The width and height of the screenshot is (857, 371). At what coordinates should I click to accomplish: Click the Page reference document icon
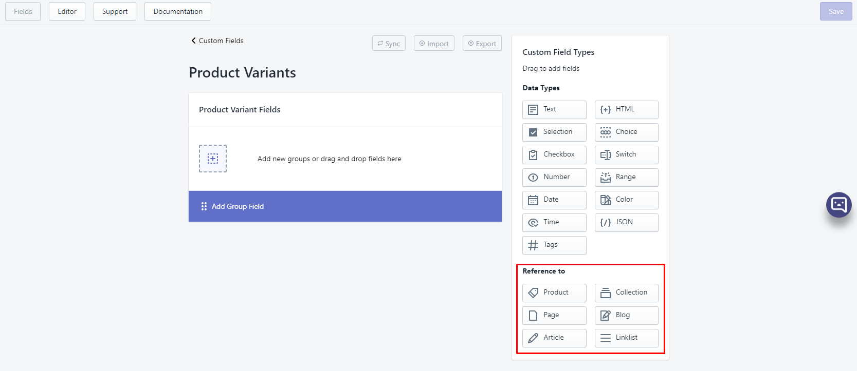pos(533,316)
